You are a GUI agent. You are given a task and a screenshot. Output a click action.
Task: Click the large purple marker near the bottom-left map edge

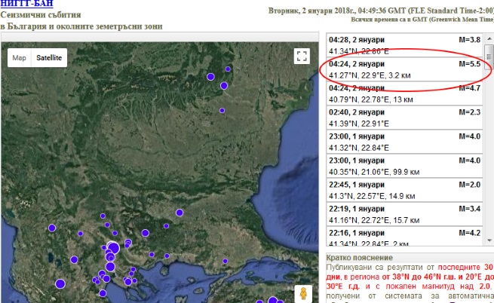(x=60, y=284)
